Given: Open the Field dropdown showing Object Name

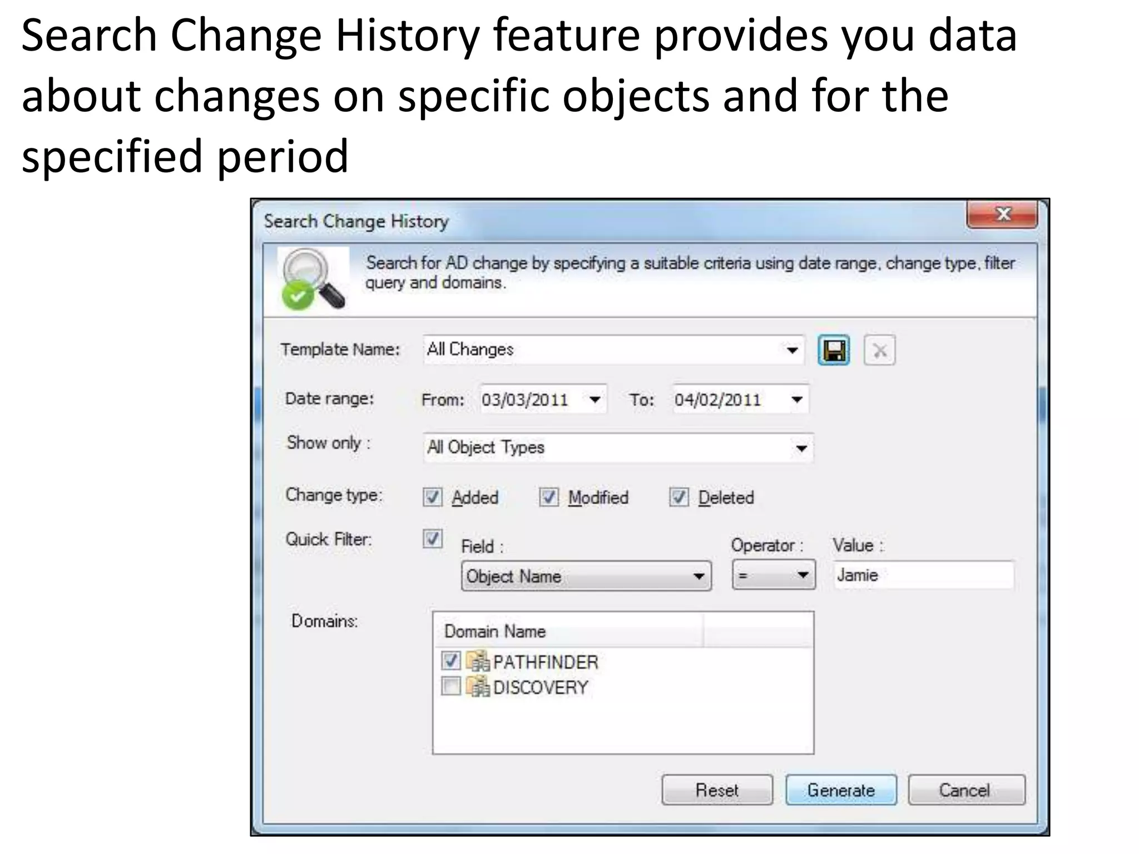Looking at the screenshot, I should 586,576.
